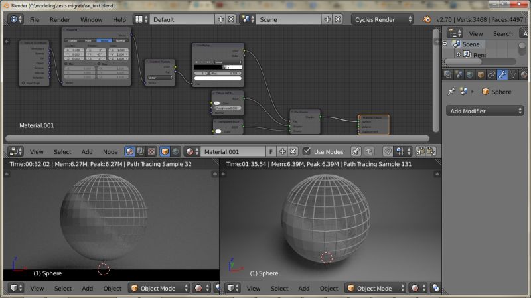The width and height of the screenshot is (531, 298).
Task: Open the Outliner editor type selector
Action: (455, 33)
